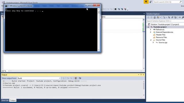Open the editor tab list dropdown arrow

point(144,14)
